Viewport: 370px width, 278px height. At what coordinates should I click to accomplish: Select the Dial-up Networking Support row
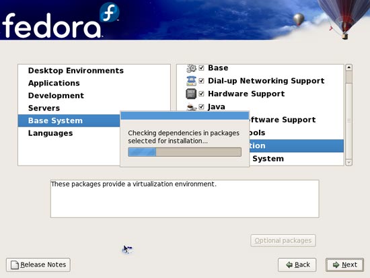click(260, 81)
